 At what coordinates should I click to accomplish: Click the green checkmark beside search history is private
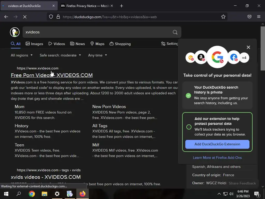(x=188, y=96)
